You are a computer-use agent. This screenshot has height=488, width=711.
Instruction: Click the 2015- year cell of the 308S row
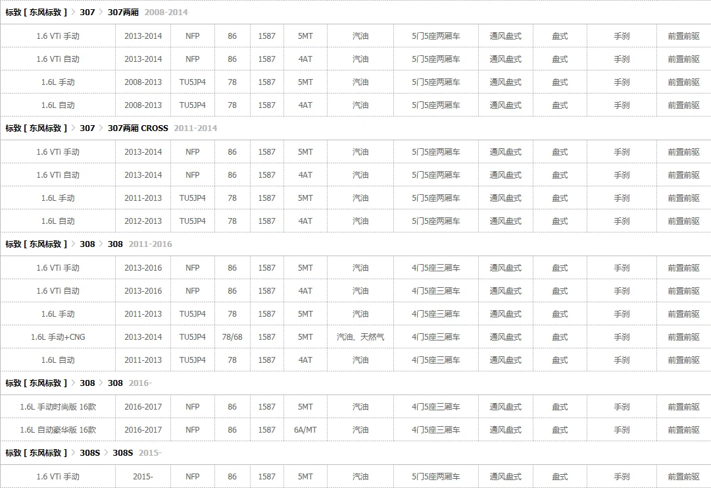point(143,476)
